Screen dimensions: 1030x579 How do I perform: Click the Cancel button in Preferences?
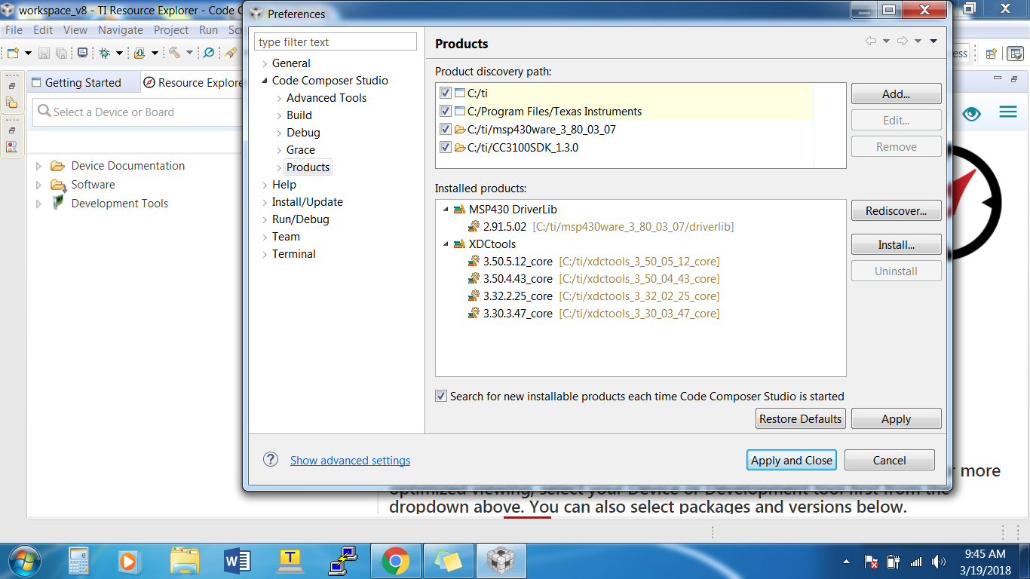[x=890, y=460]
